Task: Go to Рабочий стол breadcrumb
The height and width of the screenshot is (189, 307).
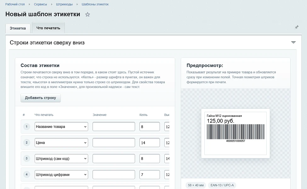Action: (x=15, y=4)
